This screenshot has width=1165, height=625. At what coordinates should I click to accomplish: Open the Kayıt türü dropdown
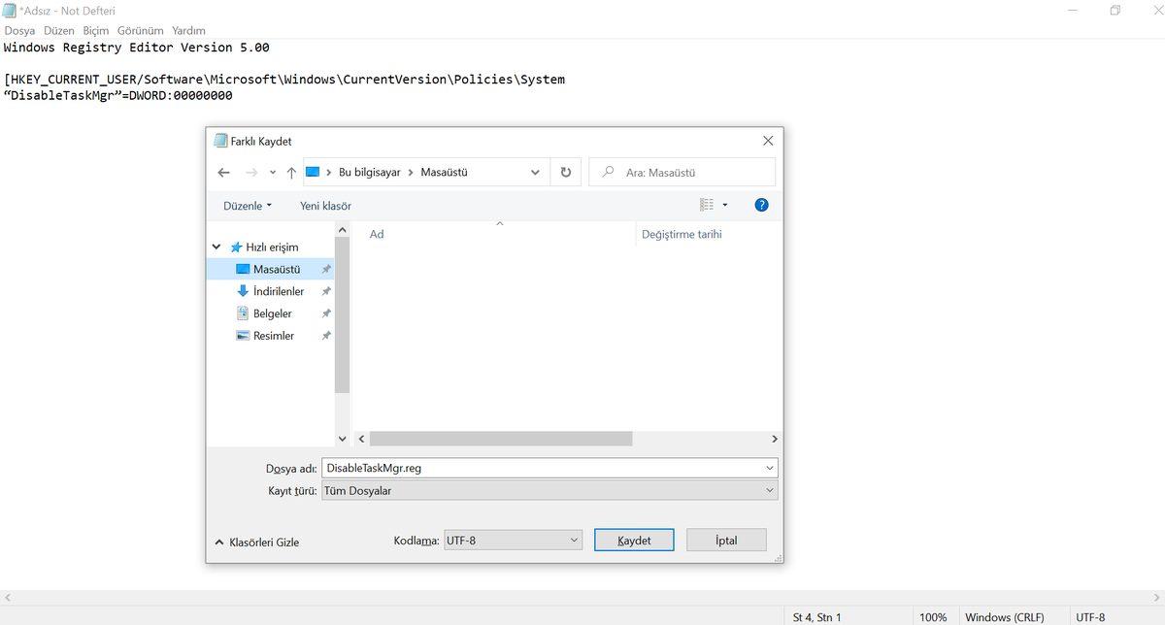[x=549, y=491]
